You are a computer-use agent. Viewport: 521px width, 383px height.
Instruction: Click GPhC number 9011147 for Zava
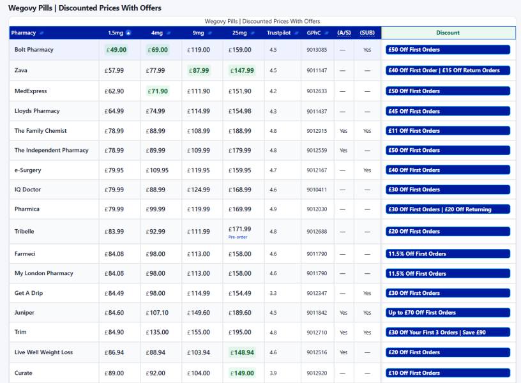(x=317, y=70)
